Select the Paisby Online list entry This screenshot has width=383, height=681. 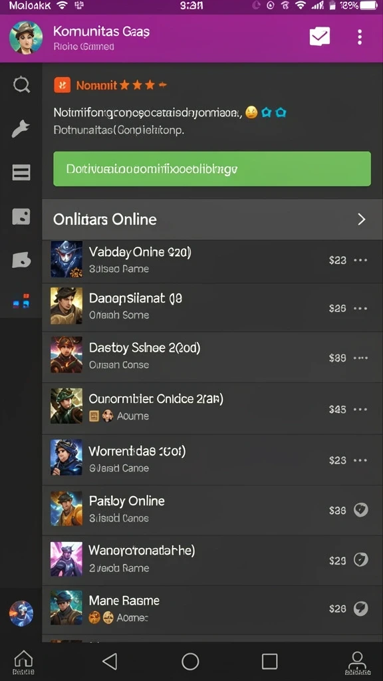point(212,510)
